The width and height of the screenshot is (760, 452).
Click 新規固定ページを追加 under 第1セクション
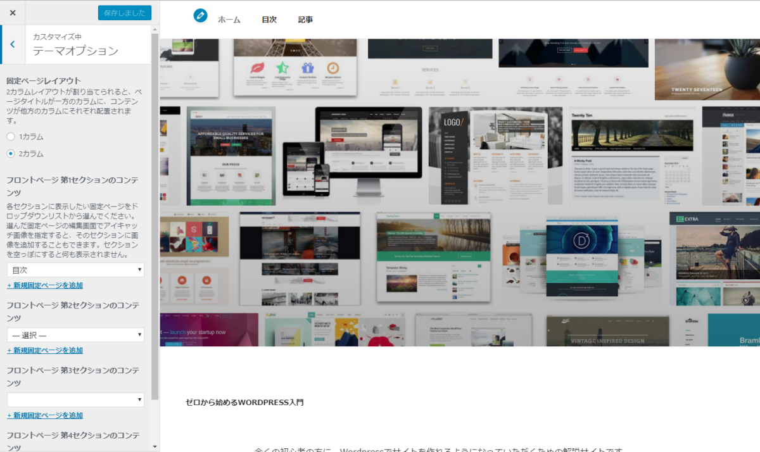pos(45,286)
